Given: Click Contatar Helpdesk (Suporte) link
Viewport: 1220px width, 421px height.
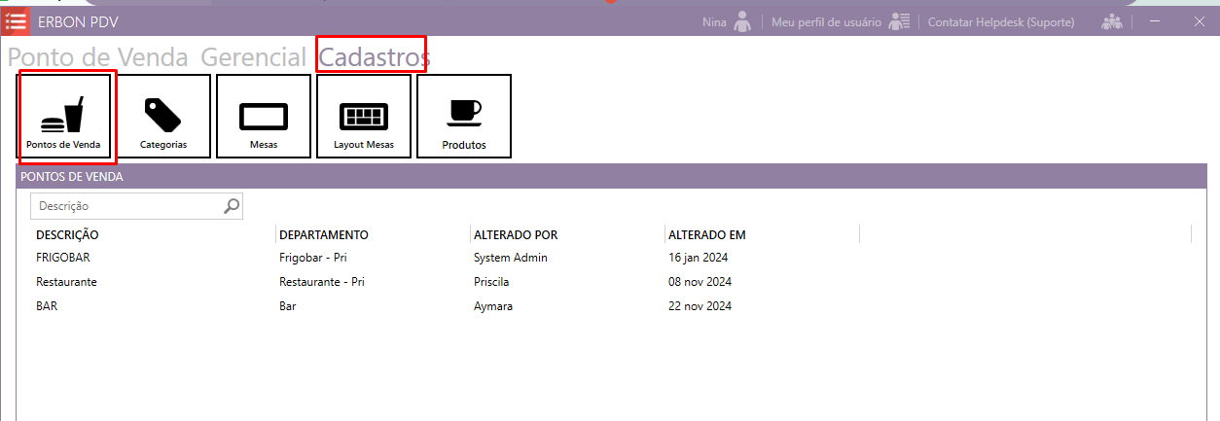Looking at the screenshot, I should pyautogui.click(x=1001, y=21).
